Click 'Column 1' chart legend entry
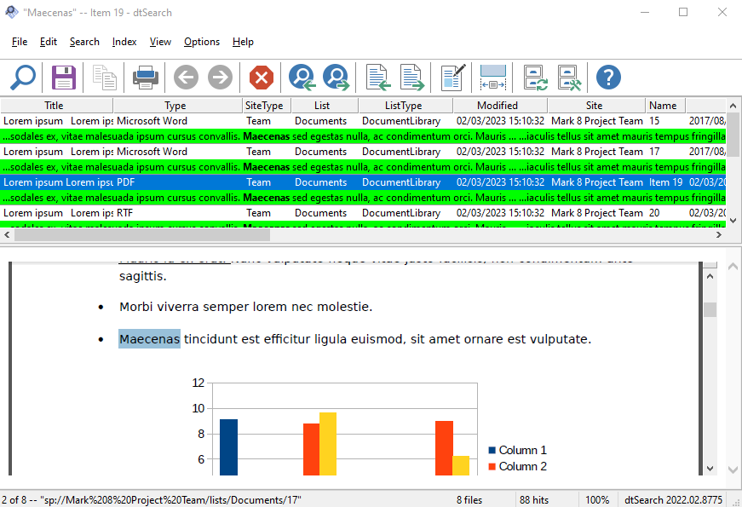This screenshot has width=742, height=507. click(x=518, y=450)
